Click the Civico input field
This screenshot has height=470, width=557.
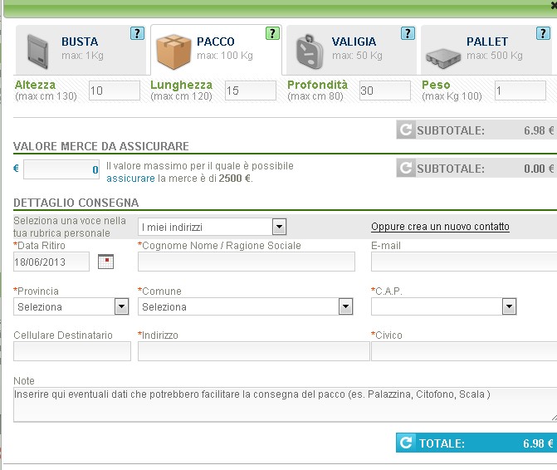pos(464,351)
